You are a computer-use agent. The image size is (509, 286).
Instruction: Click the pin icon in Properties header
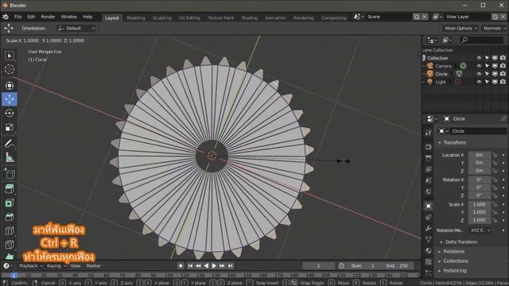[503, 118]
